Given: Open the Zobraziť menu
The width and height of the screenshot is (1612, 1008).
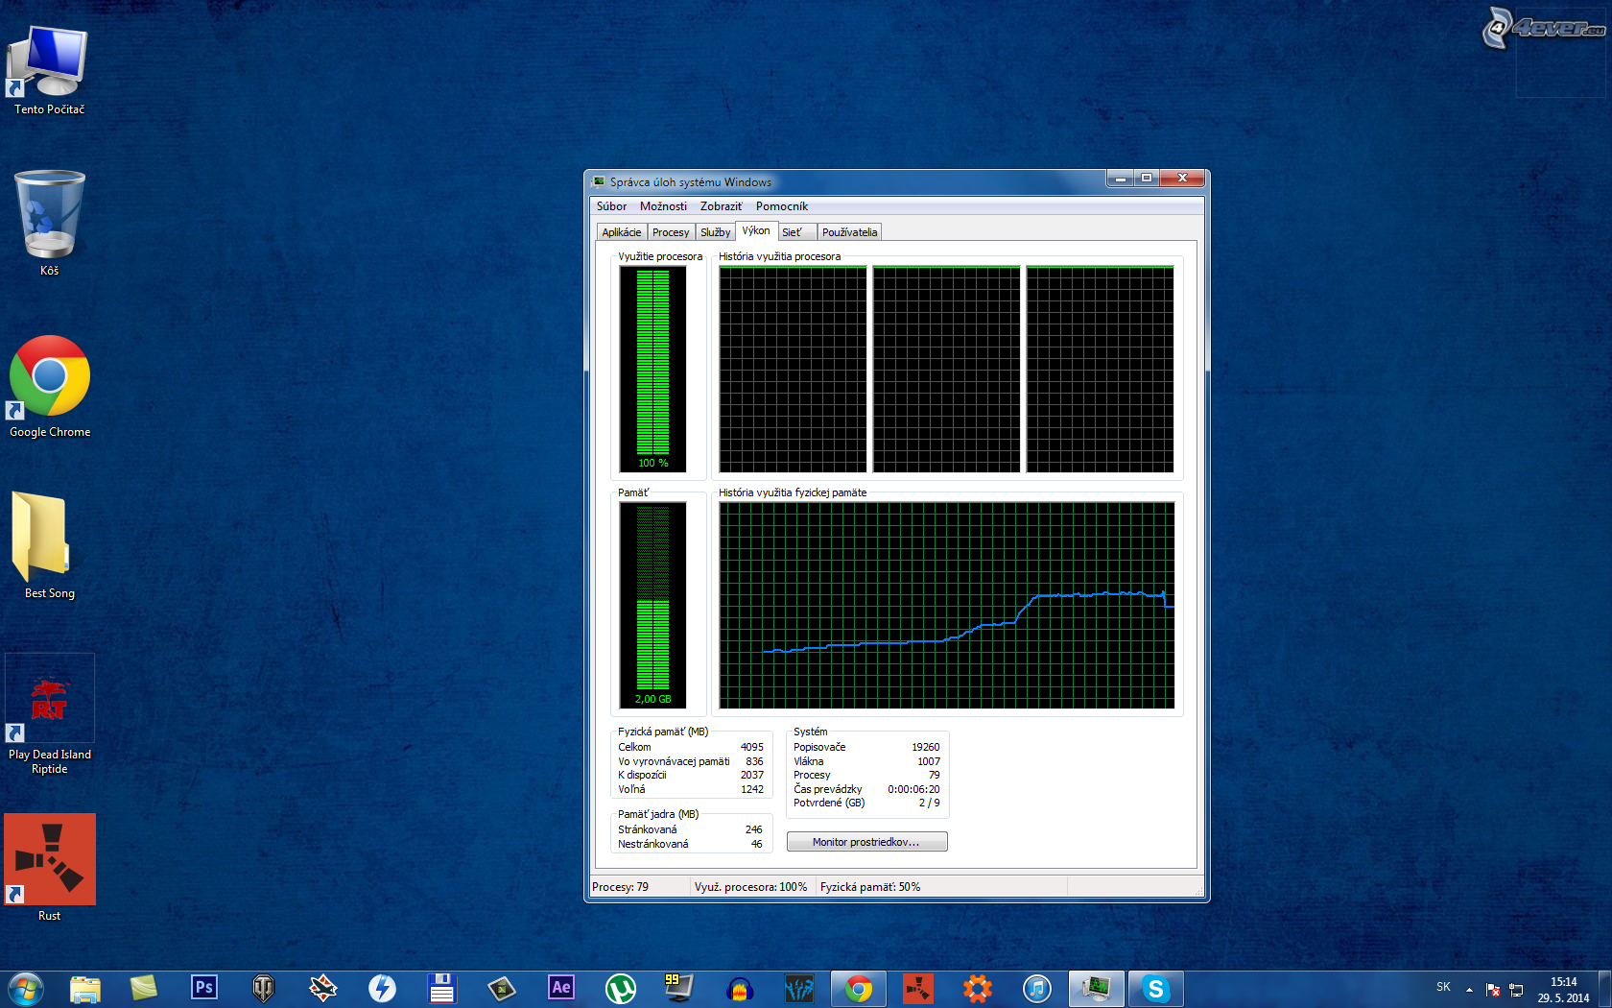Looking at the screenshot, I should (721, 206).
